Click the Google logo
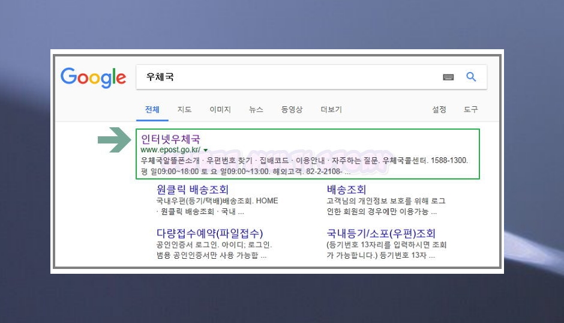The height and width of the screenshot is (323, 564). click(93, 77)
